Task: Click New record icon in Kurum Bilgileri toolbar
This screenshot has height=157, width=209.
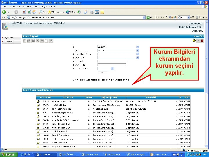Action: pyautogui.click(x=24, y=41)
